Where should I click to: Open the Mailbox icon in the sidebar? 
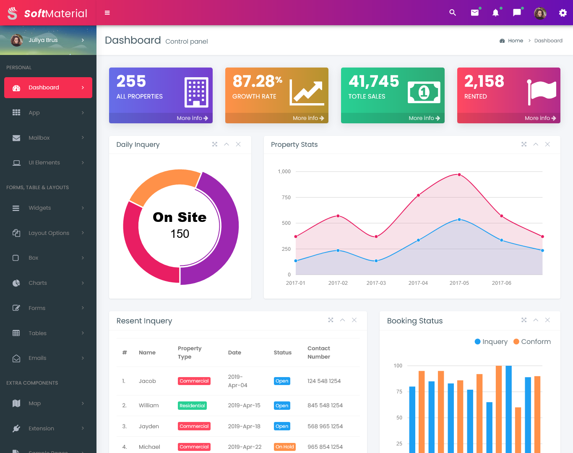coord(16,138)
